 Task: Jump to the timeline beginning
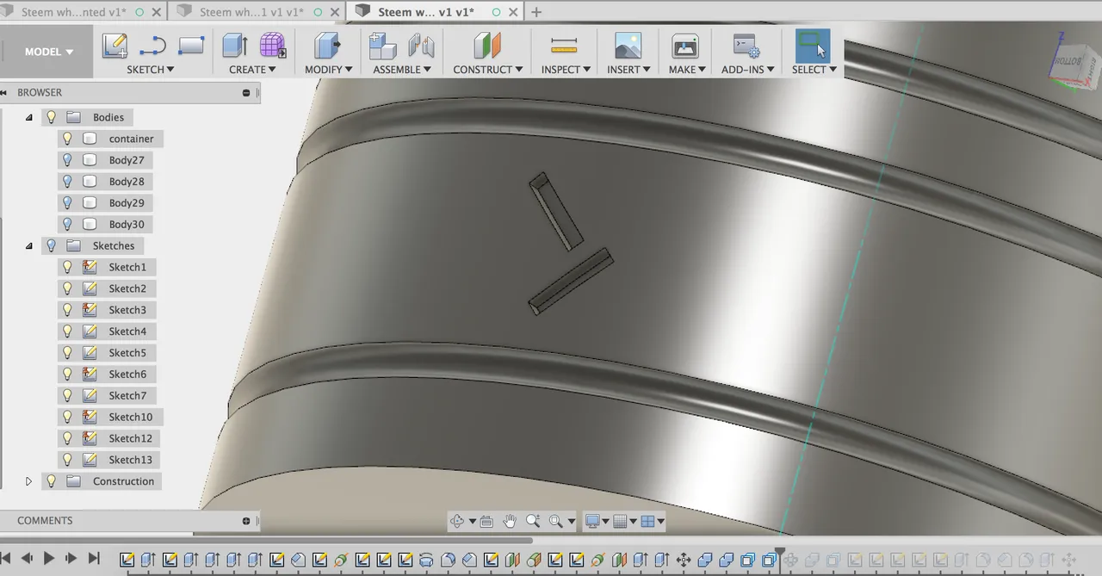(5, 559)
